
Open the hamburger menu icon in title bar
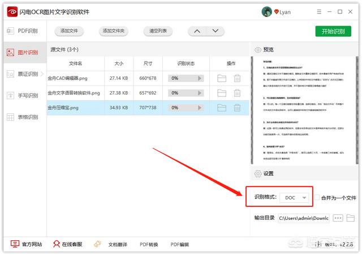319,11
